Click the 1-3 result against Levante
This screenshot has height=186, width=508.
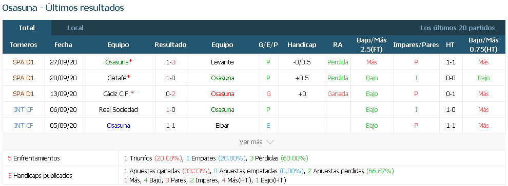coord(170,62)
